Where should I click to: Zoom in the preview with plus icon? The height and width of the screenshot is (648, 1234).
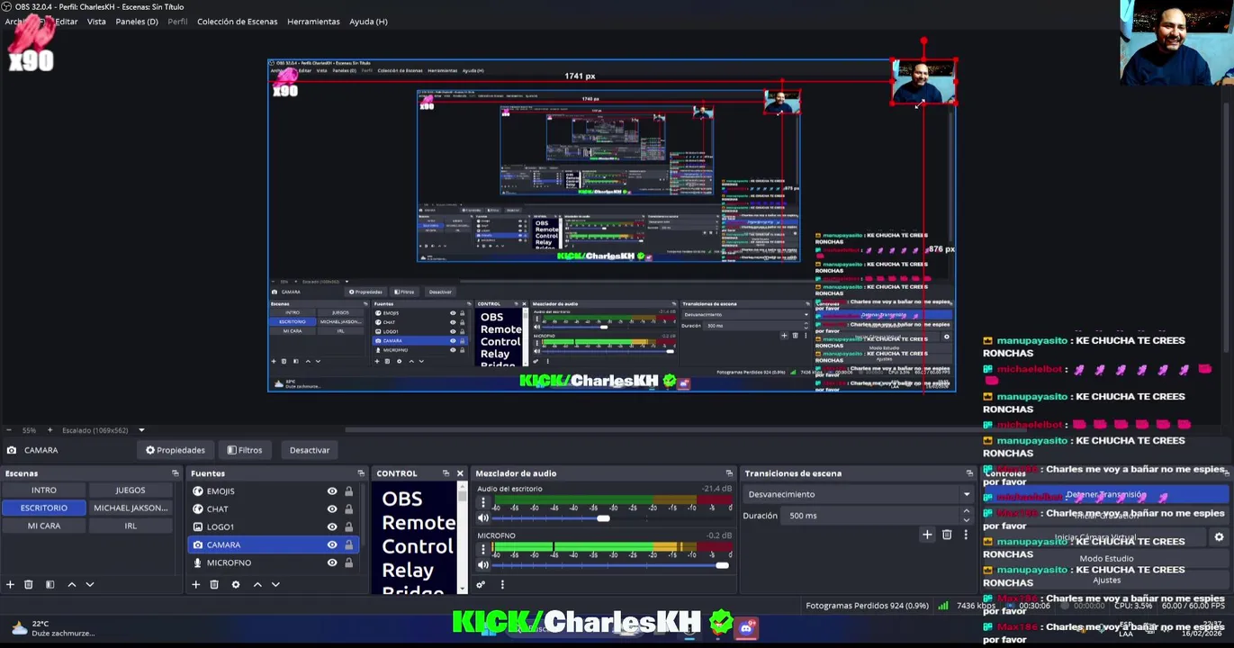[x=50, y=430]
